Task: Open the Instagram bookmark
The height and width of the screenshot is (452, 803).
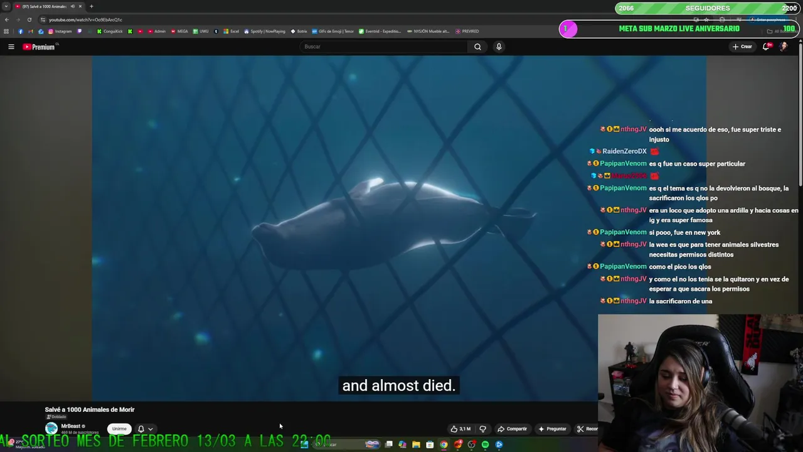Action: point(60,31)
